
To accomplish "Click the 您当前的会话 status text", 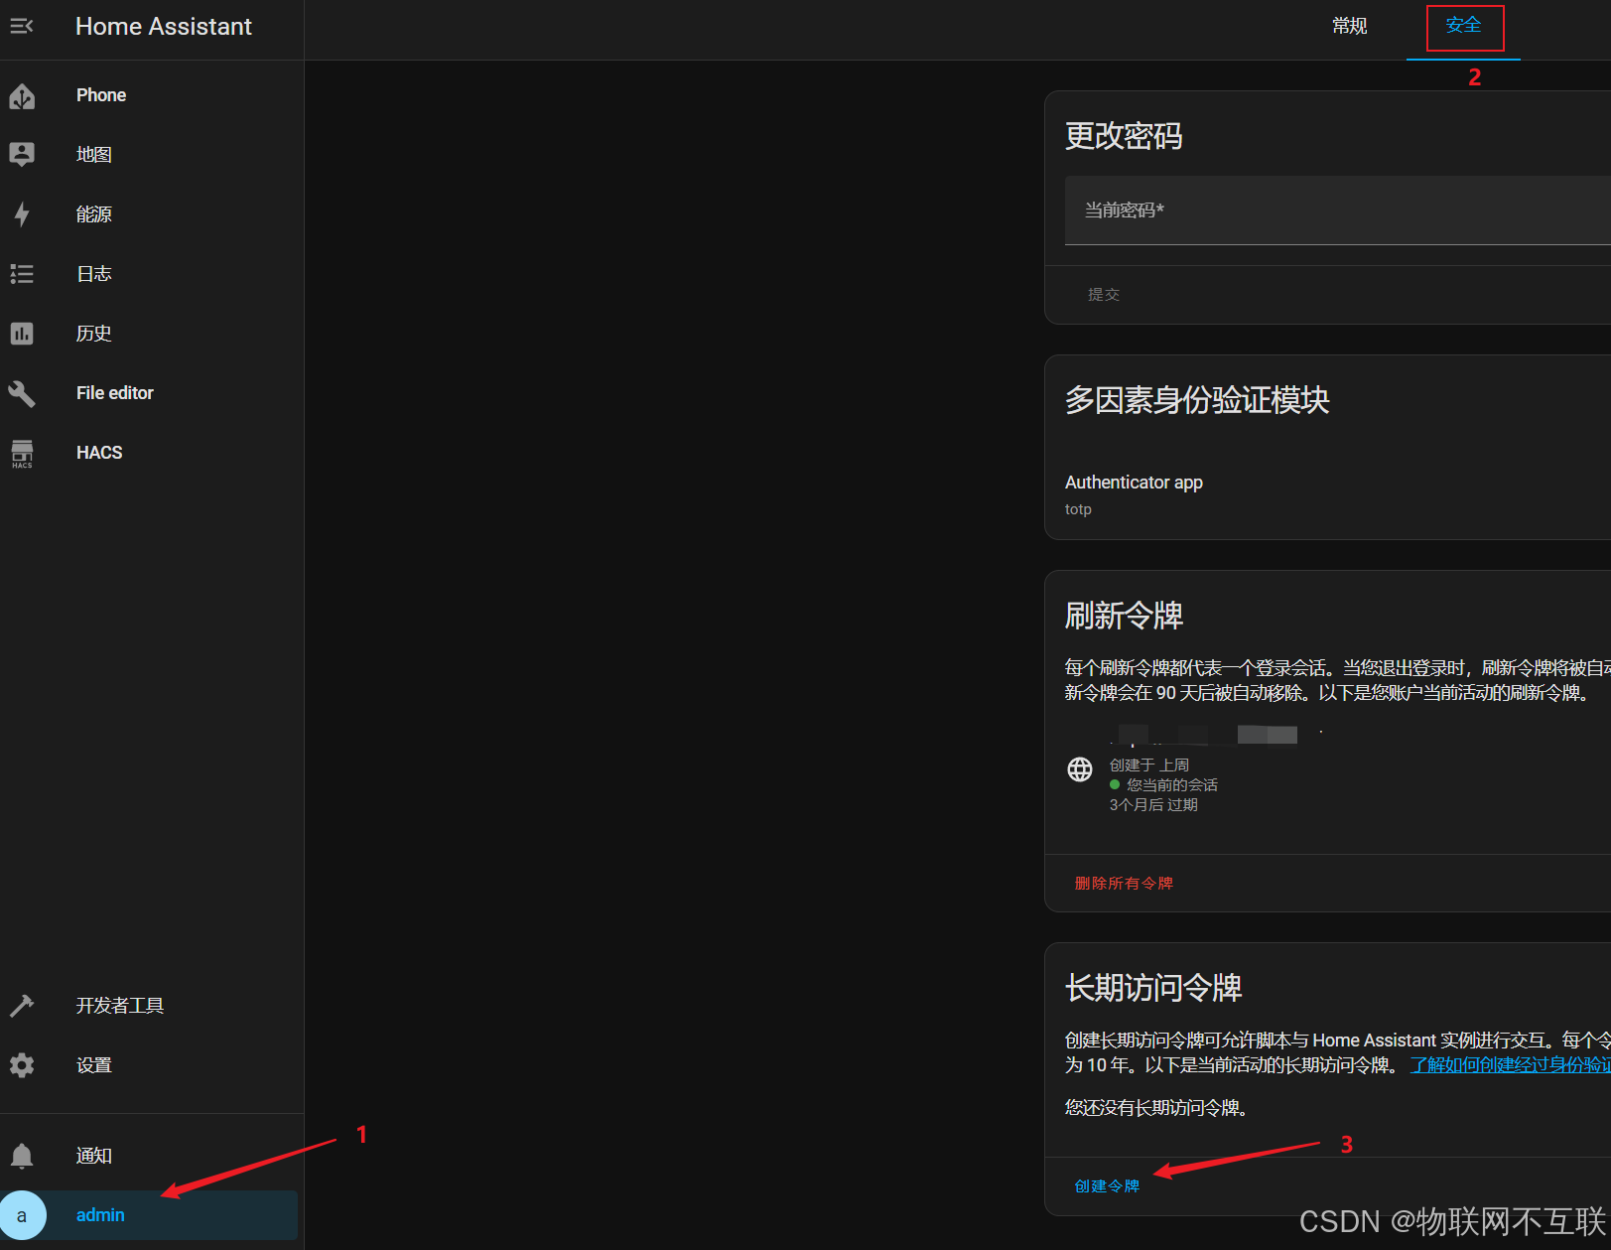I will (x=1171, y=785).
